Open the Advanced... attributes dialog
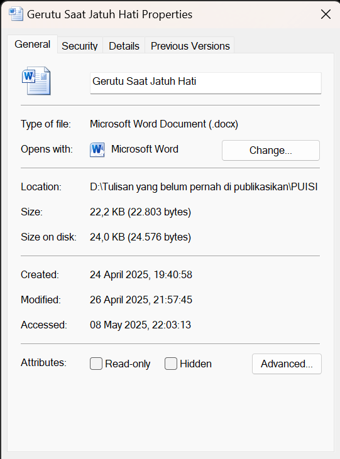This screenshot has width=340, height=459. (x=287, y=364)
